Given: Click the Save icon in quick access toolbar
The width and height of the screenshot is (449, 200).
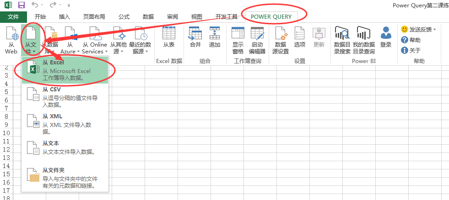Looking at the screenshot, I should point(21,5).
